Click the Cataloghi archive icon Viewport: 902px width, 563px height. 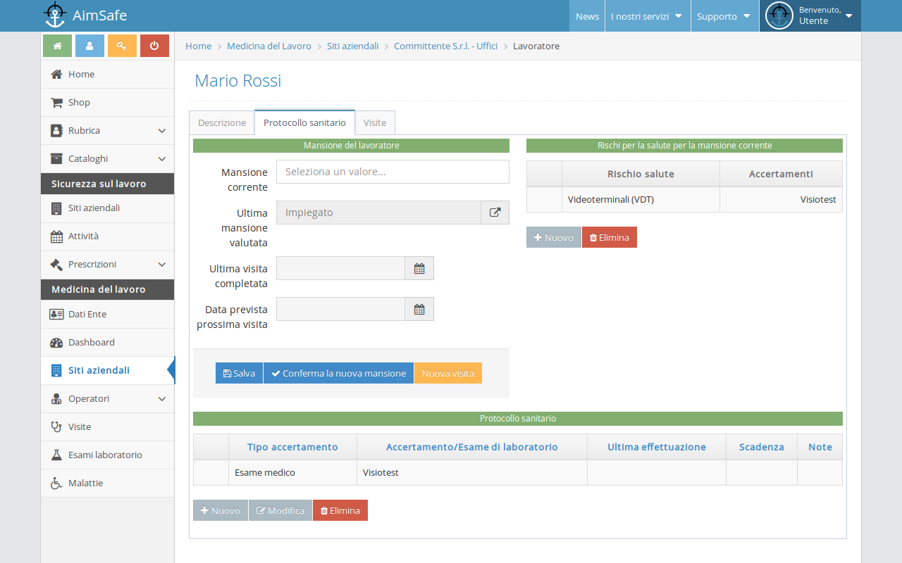point(56,159)
